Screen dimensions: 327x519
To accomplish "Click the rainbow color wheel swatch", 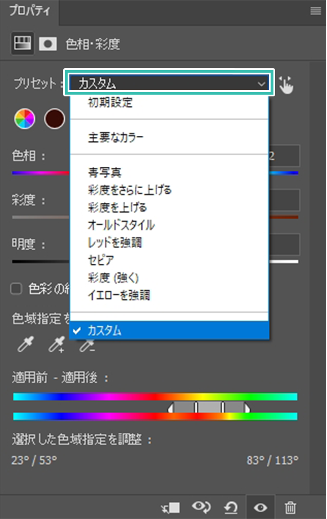I will pos(25,118).
